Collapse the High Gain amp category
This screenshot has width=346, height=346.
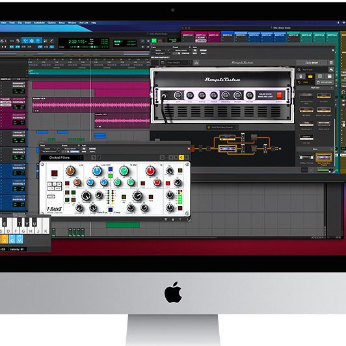point(315,88)
